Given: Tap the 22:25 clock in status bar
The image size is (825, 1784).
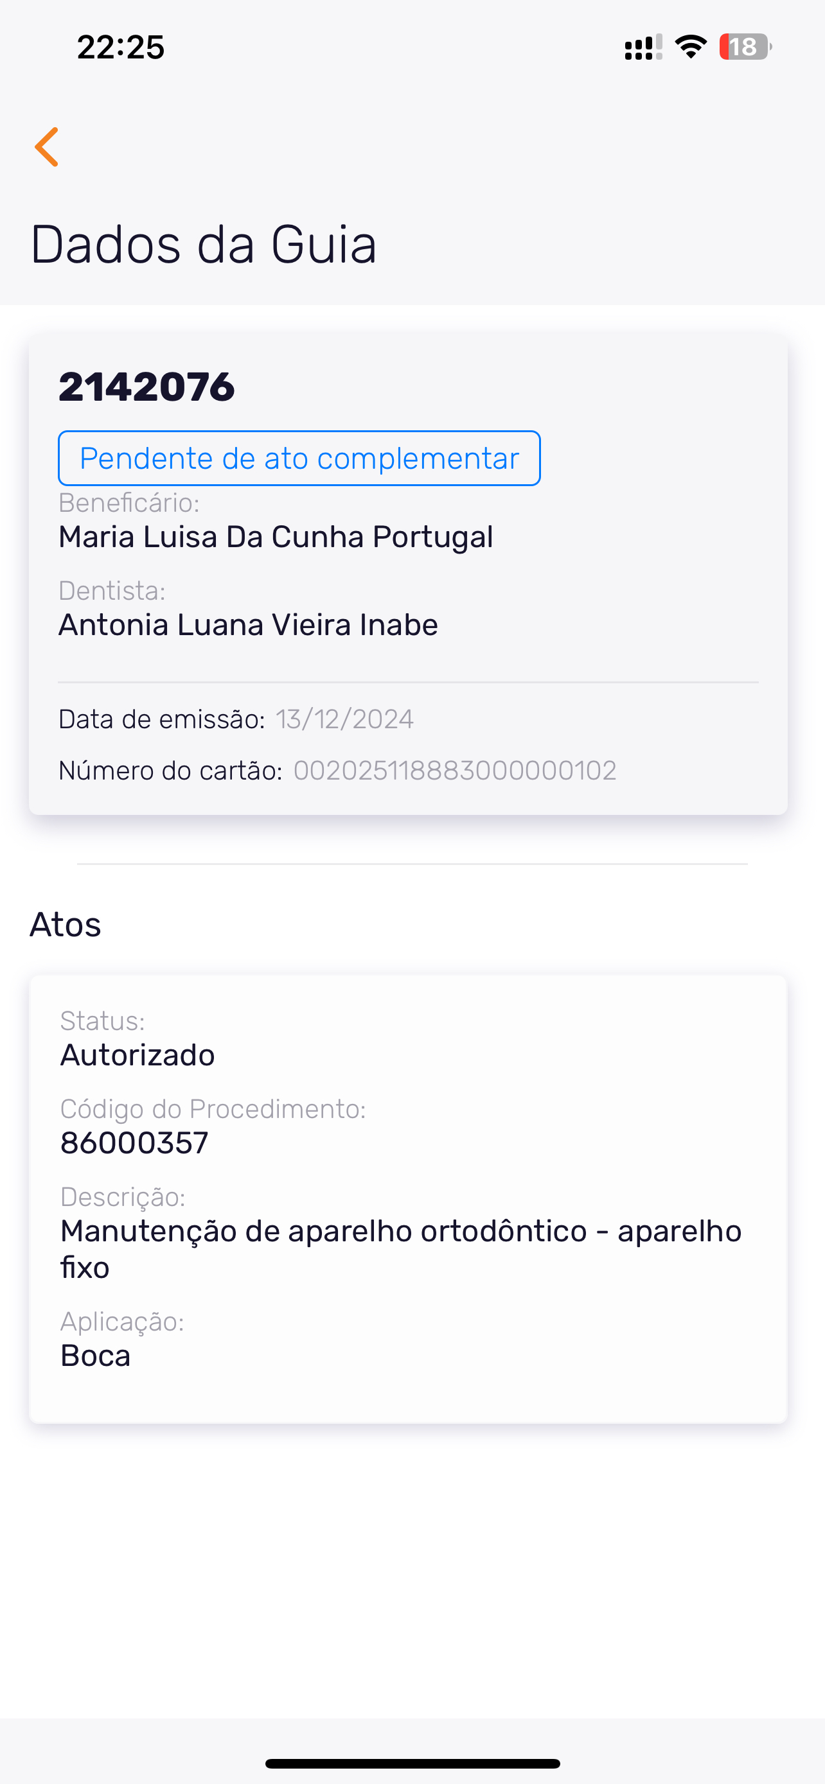Looking at the screenshot, I should pos(121,47).
